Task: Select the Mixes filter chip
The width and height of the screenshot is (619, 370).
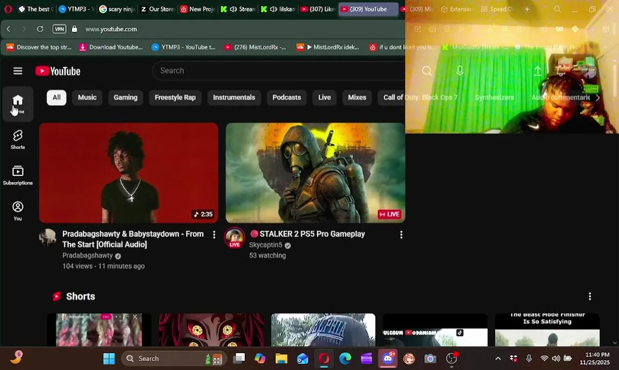Action: click(x=357, y=97)
